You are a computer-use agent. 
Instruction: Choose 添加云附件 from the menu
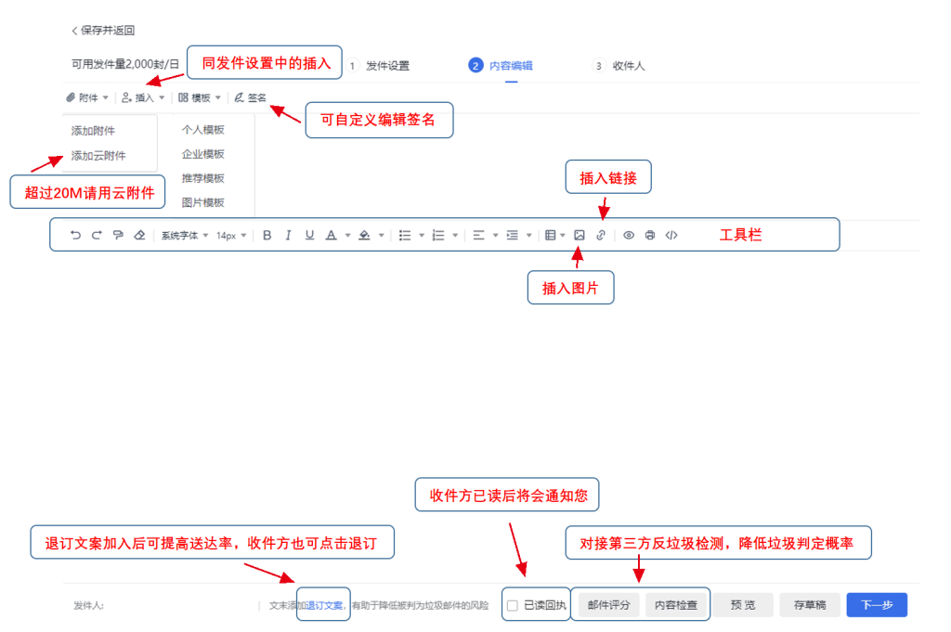(x=98, y=156)
